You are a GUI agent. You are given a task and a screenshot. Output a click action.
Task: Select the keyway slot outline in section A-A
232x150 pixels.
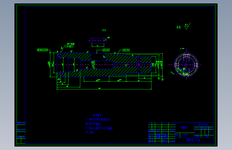(x=98, y=41)
